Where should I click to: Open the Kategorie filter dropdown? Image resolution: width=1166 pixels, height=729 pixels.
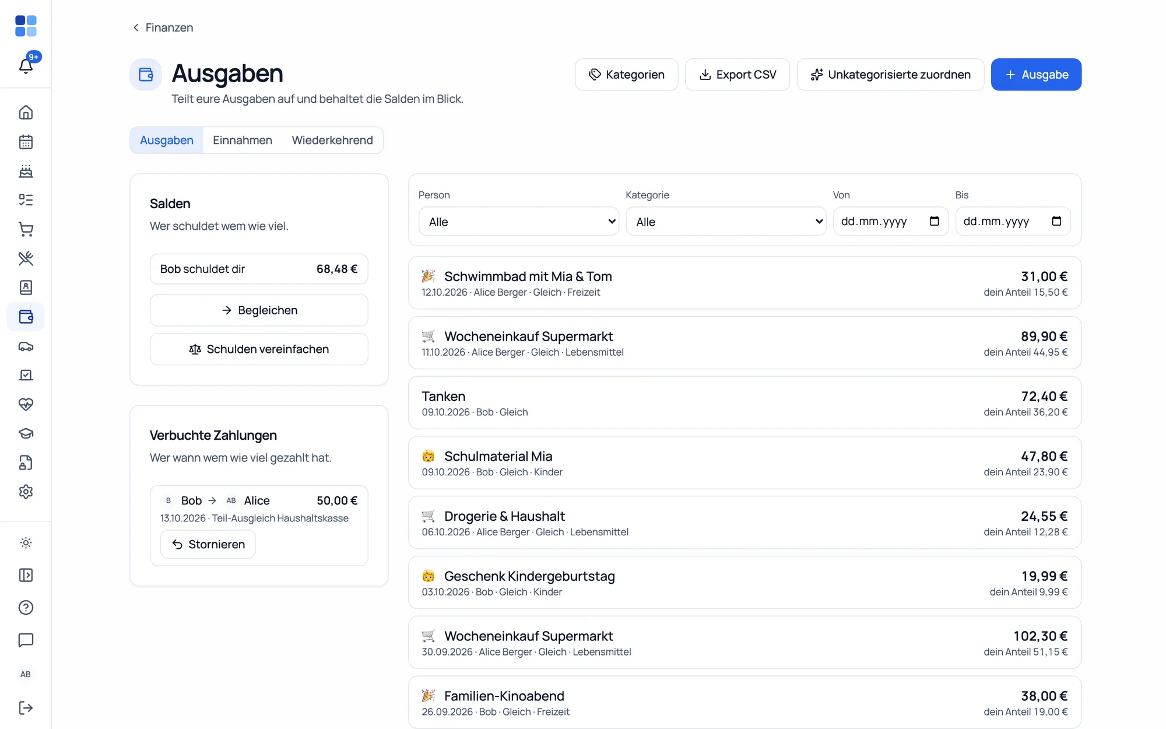click(726, 222)
